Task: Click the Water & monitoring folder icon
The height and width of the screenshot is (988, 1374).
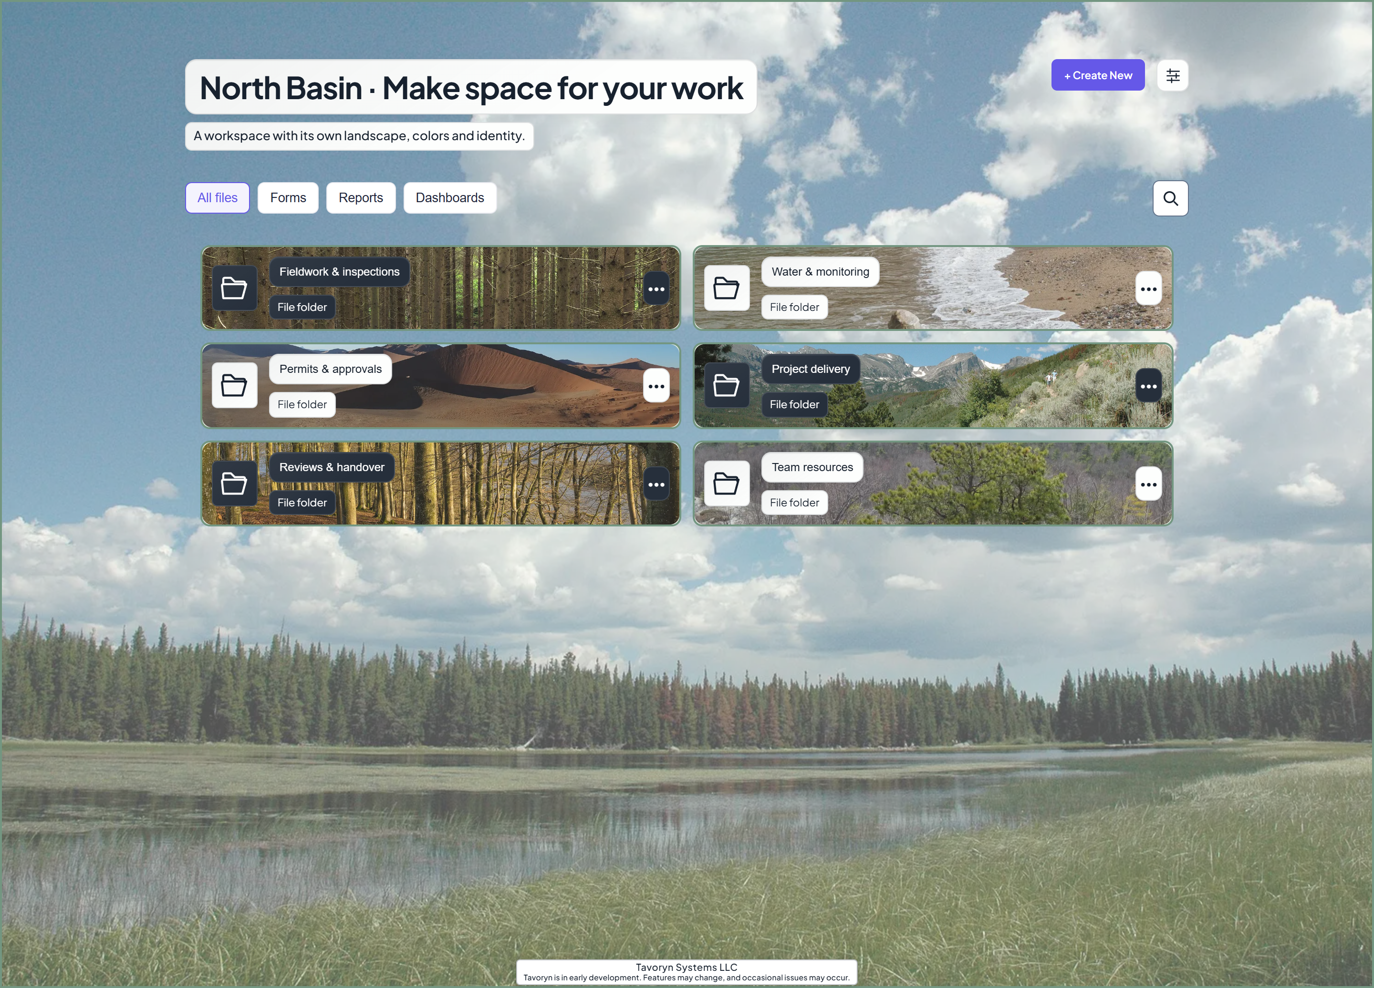Action: pyautogui.click(x=727, y=288)
